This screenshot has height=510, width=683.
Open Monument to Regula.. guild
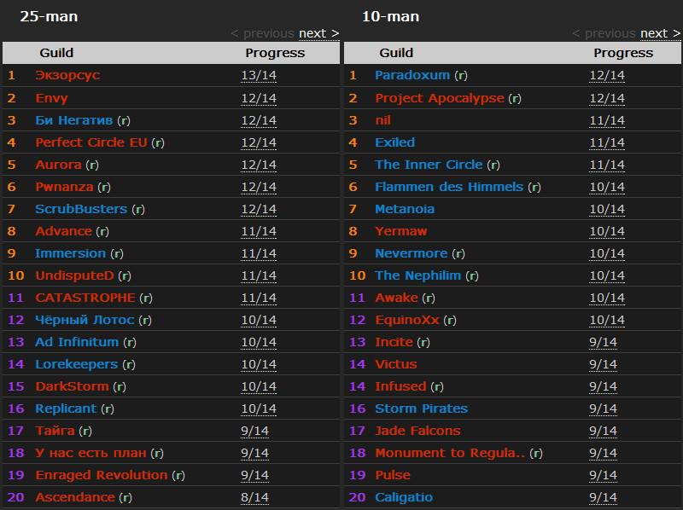coord(450,453)
